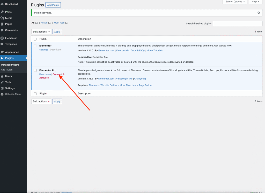Open the top Bulk actions dropdown
This screenshot has width=265, height=193.
[41, 32]
